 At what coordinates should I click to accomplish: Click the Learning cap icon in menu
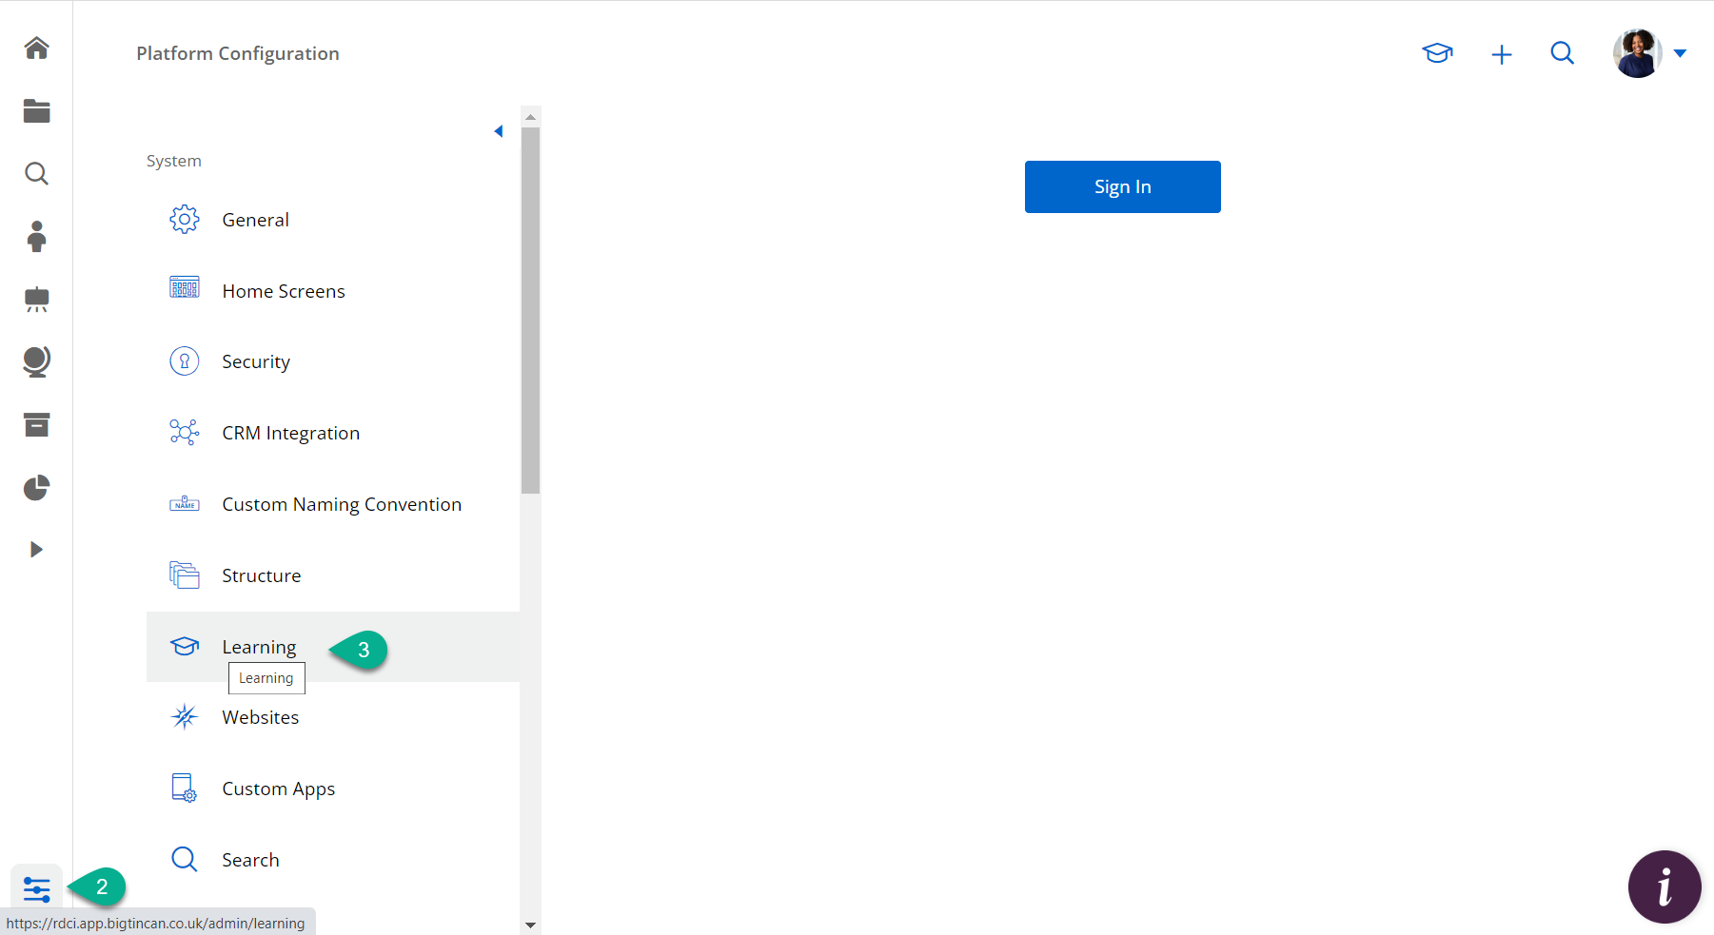click(x=185, y=646)
